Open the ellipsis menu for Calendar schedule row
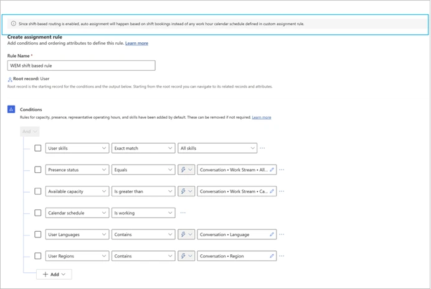 [182, 213]
